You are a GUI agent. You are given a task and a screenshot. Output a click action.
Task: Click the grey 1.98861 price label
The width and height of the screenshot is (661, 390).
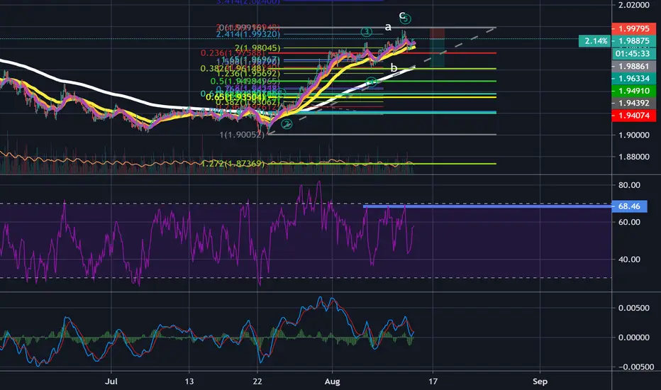pos(633,66)
